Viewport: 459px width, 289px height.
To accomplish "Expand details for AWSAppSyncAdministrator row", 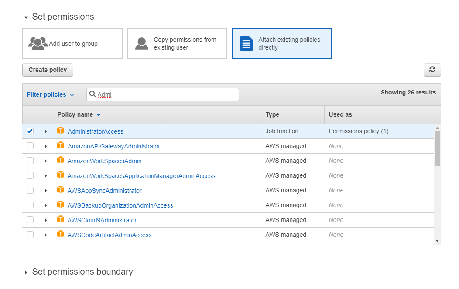I will click(45, 191).
